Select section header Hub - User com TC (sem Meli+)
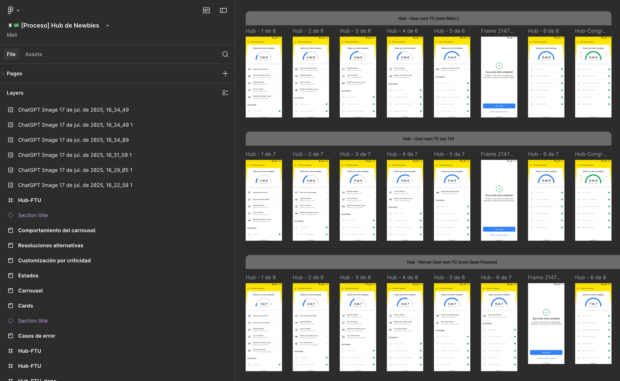This screenshot has height=381, width=620. 428,18
